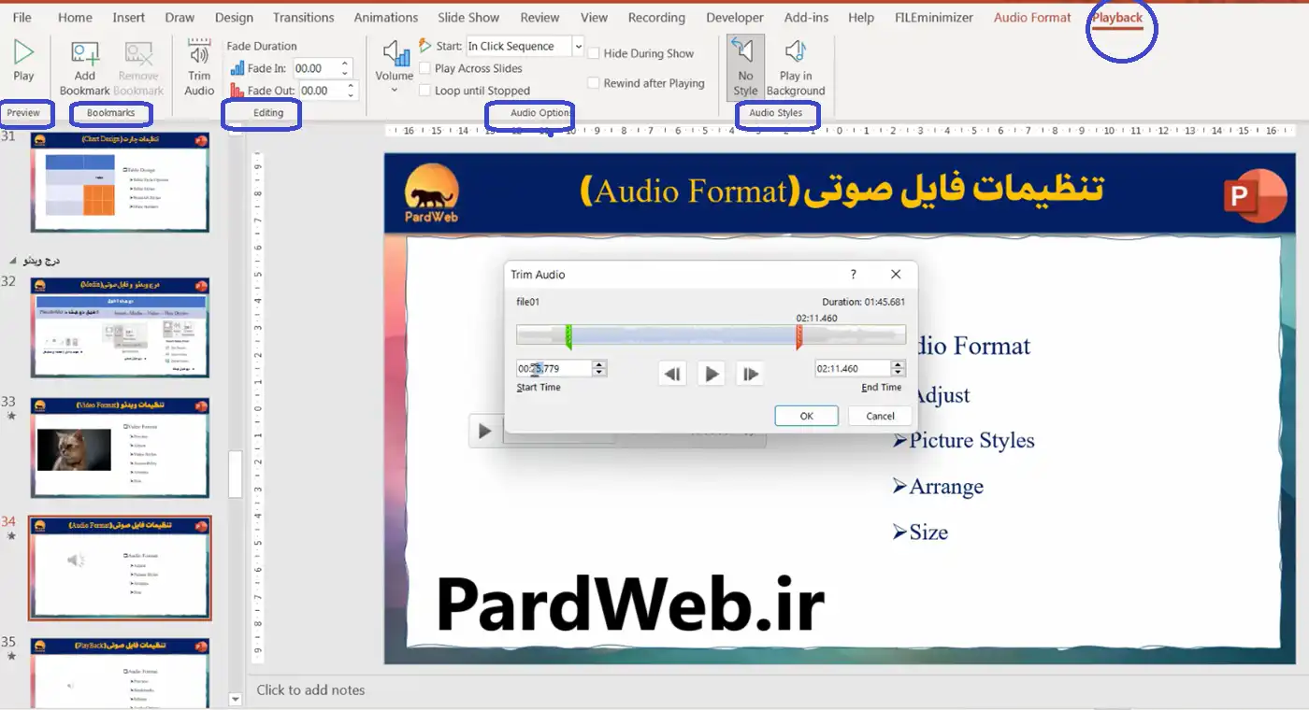Confirm trimming with the OK button

pos(806,416)
